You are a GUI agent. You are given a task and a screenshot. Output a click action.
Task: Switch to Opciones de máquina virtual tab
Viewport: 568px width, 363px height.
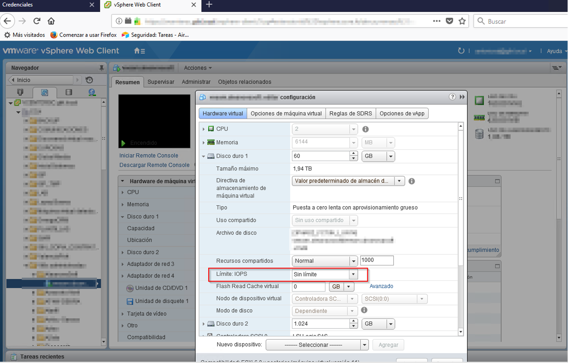pyautogui.click(x=286, y=114)
